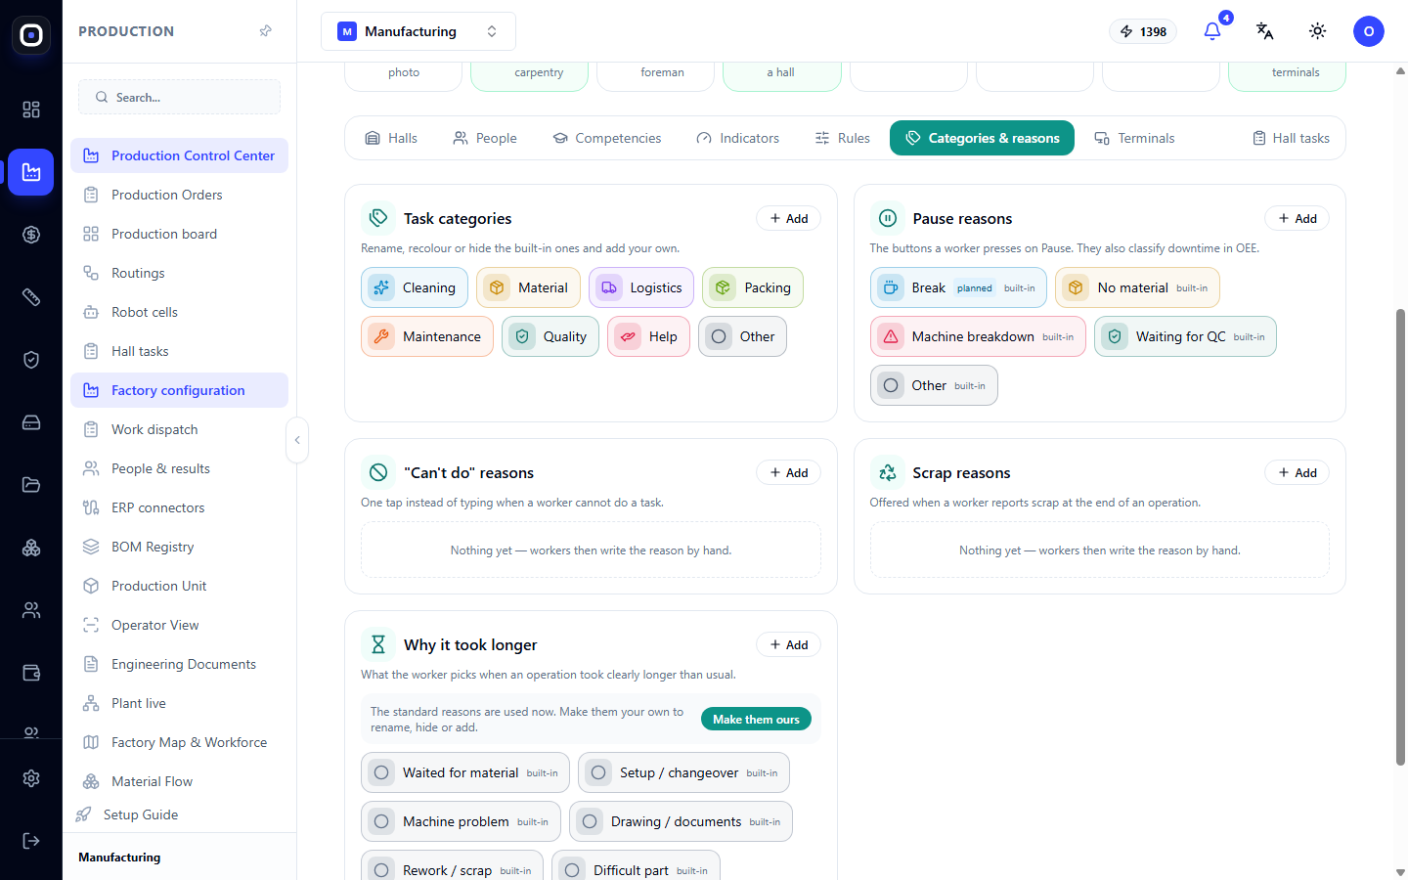
Task: Open Factory Map & Workforce in the sidebar
Action: point(179,742)
